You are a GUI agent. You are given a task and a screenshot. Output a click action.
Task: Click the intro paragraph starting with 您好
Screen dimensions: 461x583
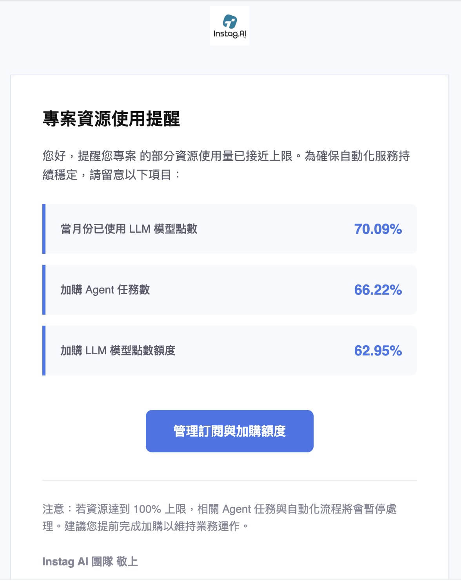226,156
